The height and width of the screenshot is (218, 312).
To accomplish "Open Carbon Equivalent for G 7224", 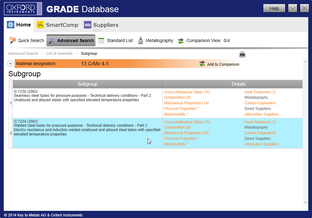I will pos(260,133).
